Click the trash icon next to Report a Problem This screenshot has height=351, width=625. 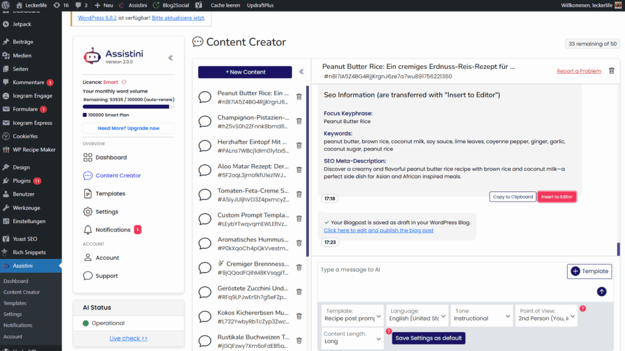pyautogui.click(x=611, y=70)
